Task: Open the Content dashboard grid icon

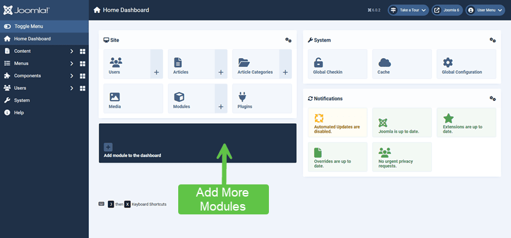Action: tap(82, 52)
